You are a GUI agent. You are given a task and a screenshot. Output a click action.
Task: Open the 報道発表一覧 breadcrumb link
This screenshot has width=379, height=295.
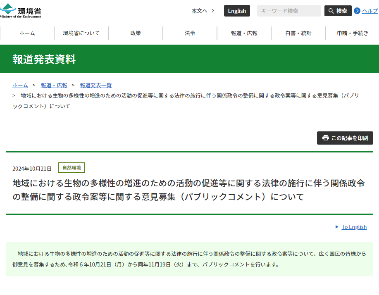point(95,85)
